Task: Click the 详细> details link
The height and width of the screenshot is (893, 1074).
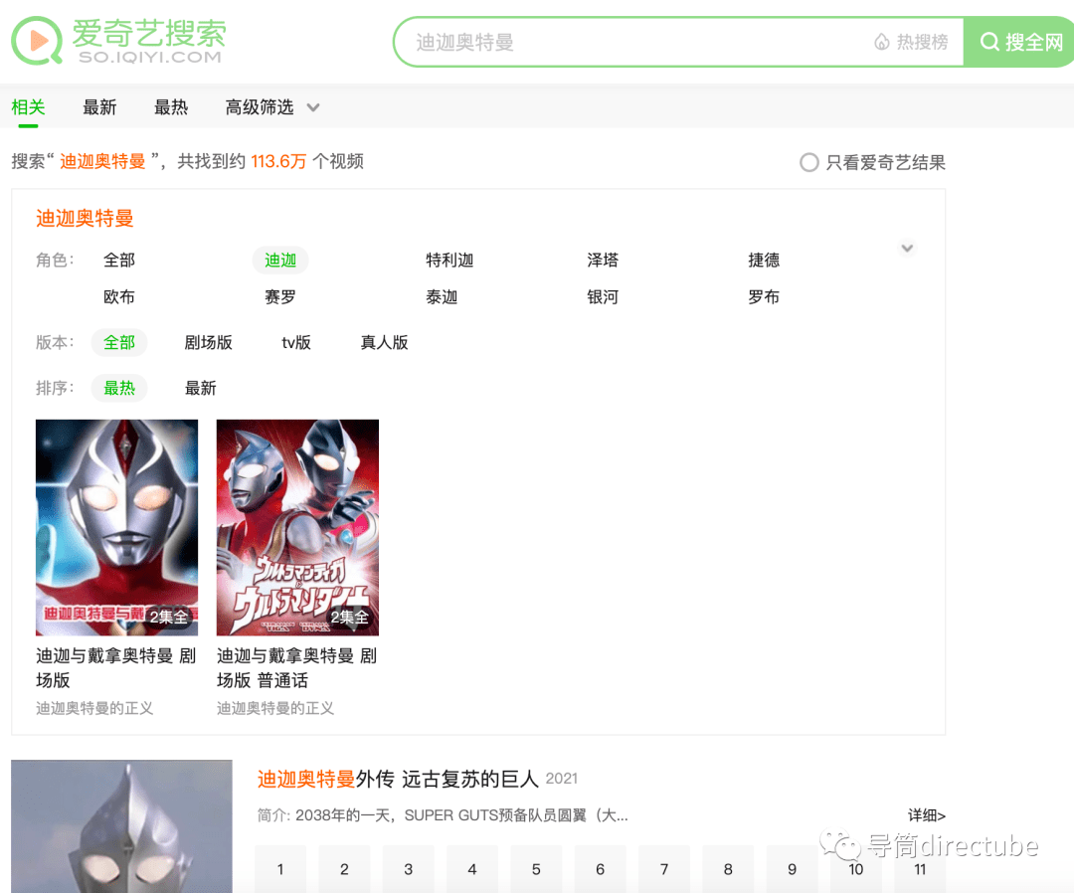Action: (926, 814)
